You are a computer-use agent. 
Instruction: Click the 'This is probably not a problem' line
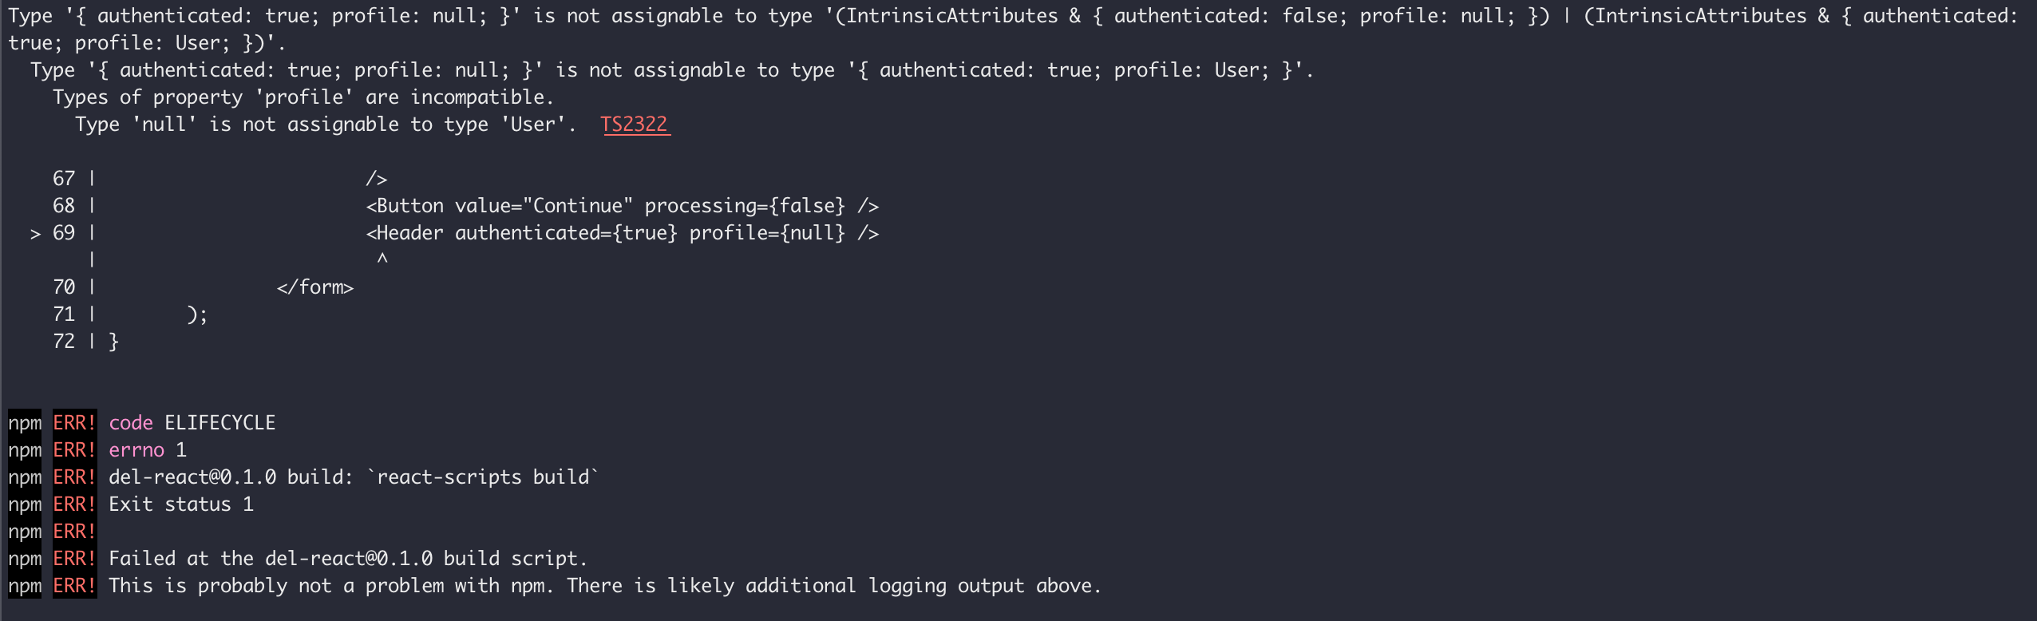[605, 586]
